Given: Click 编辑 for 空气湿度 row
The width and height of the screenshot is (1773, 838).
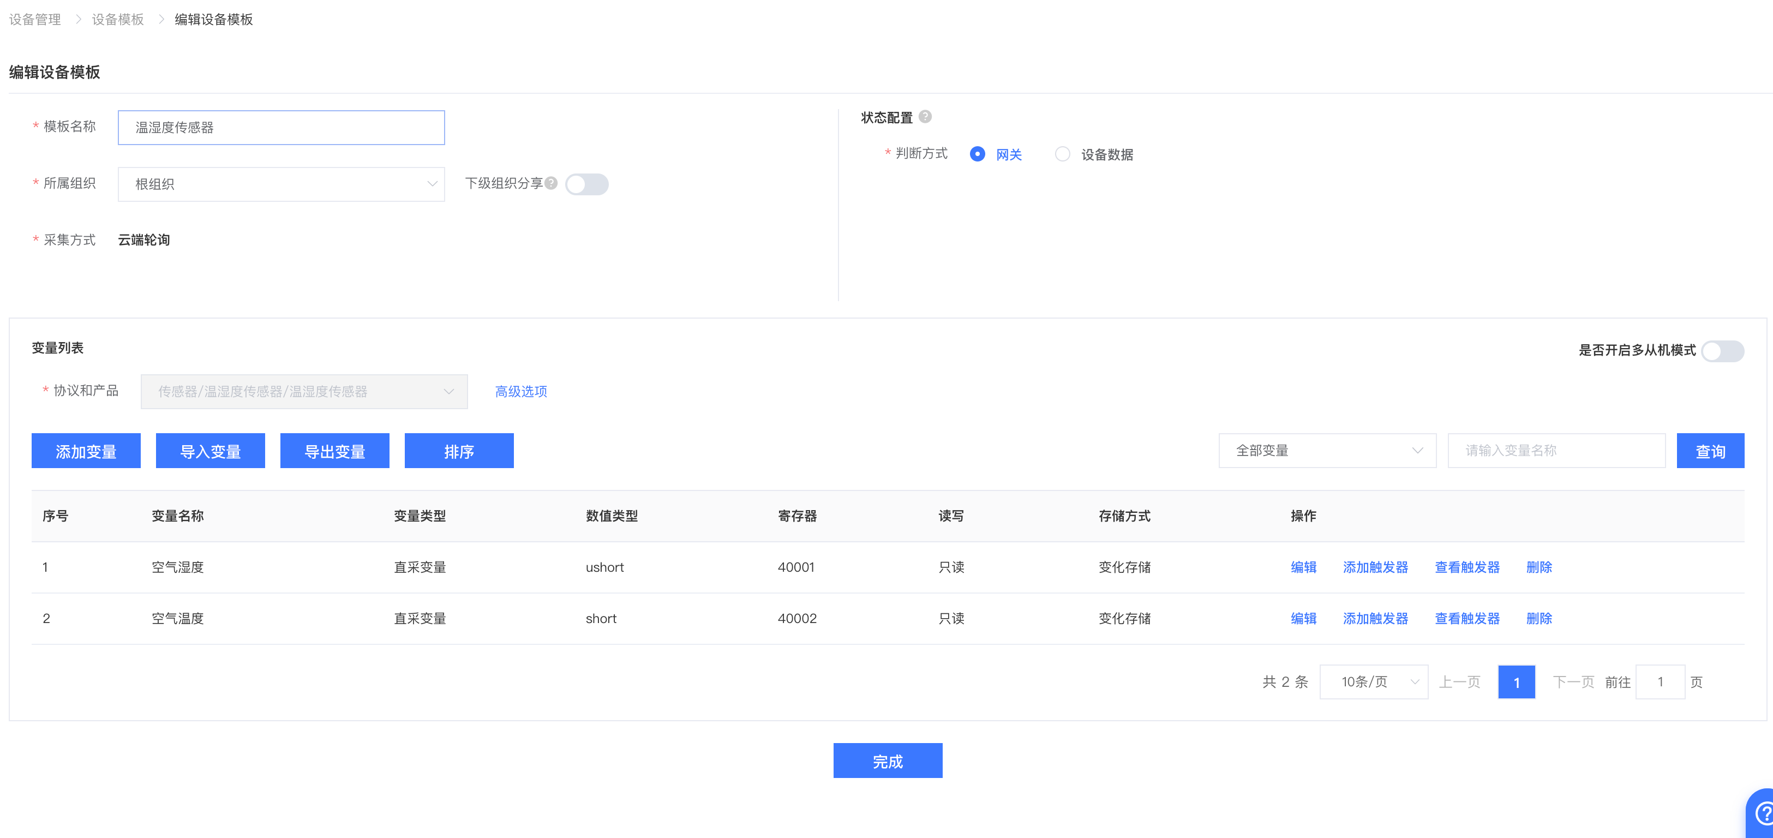Looking at the screenshot, I should click(x=1303, y=567).
